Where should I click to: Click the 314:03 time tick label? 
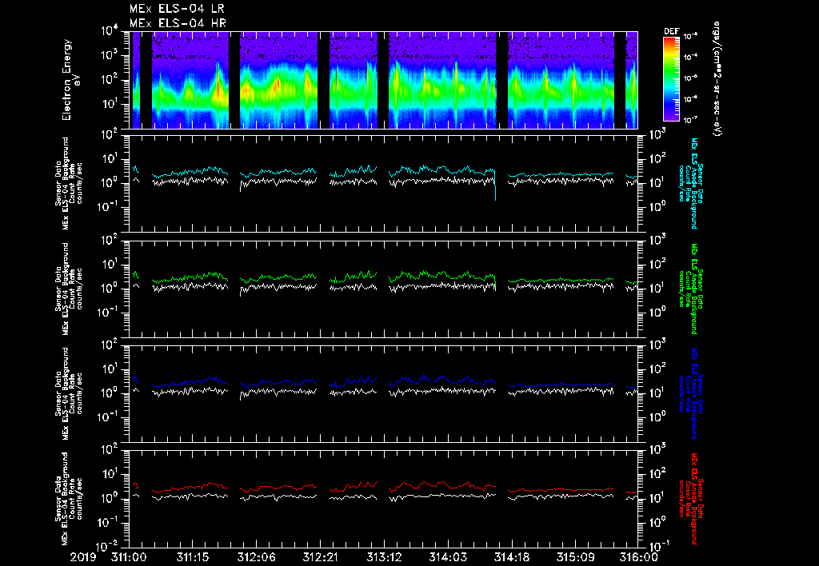coord(447,556)
